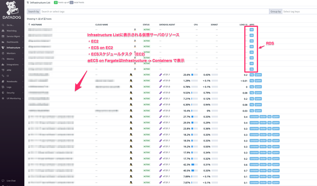This screenshot has width=317, height=186.
Task: Sort by the IOWAIT column header
Action: pyautogui.click(x=214, y=25)
